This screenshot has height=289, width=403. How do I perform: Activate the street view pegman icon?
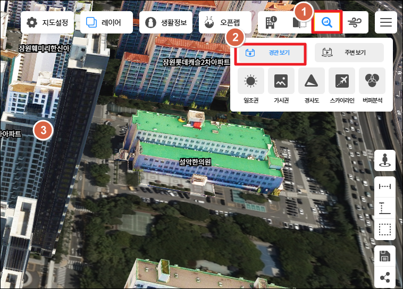click(385, 160)
